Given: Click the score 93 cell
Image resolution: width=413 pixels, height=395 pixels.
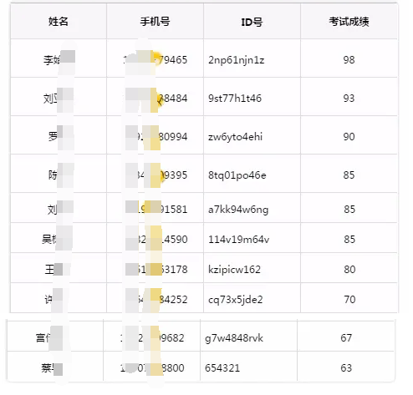Looking at the screenshot, I should click(349, 99).
